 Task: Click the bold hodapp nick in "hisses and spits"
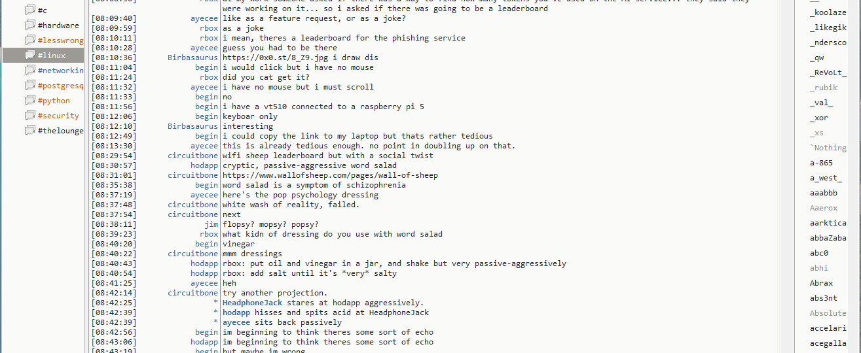tap(236, 312)
